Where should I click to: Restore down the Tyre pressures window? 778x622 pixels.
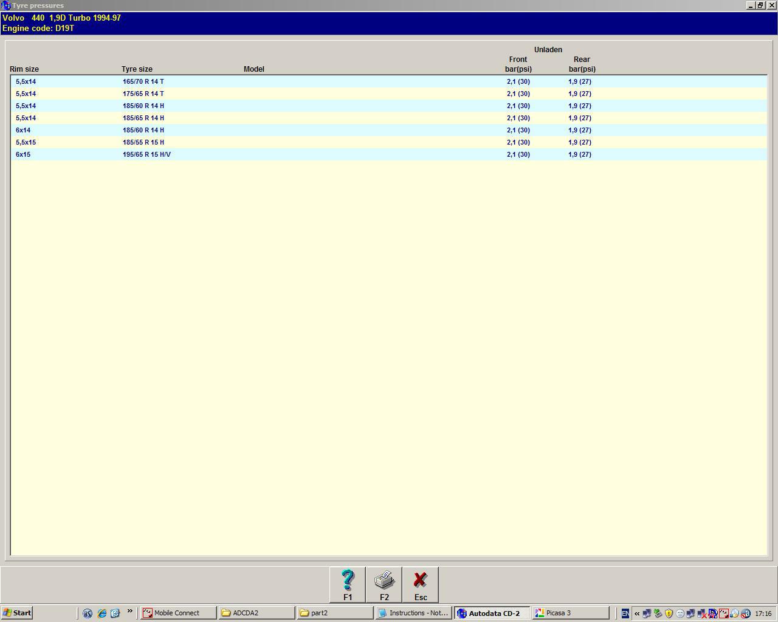(760, 5)
